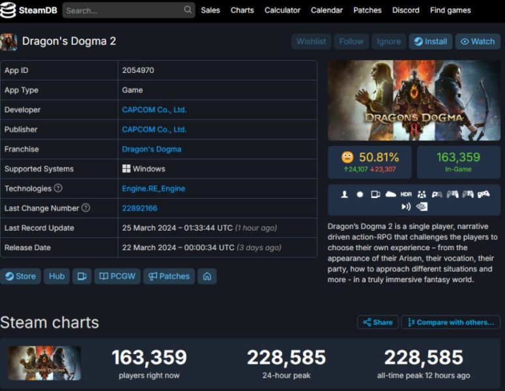Focus the SteamDB search field
The image size is (505, 391).
tap(123, 10)
